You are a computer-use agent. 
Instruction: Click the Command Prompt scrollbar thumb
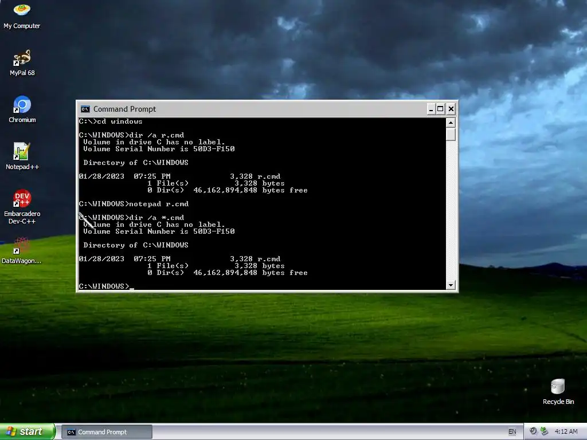(451, 134)
